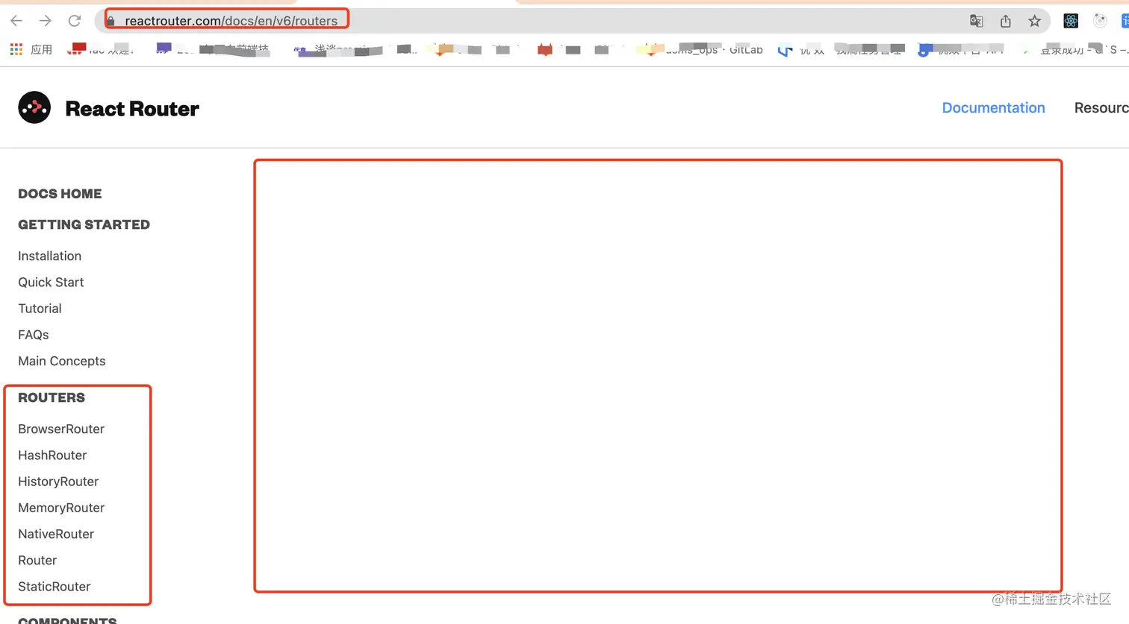The image size is (1129, 624).
Task: Click the React Router logo icon
Action: 34,108
